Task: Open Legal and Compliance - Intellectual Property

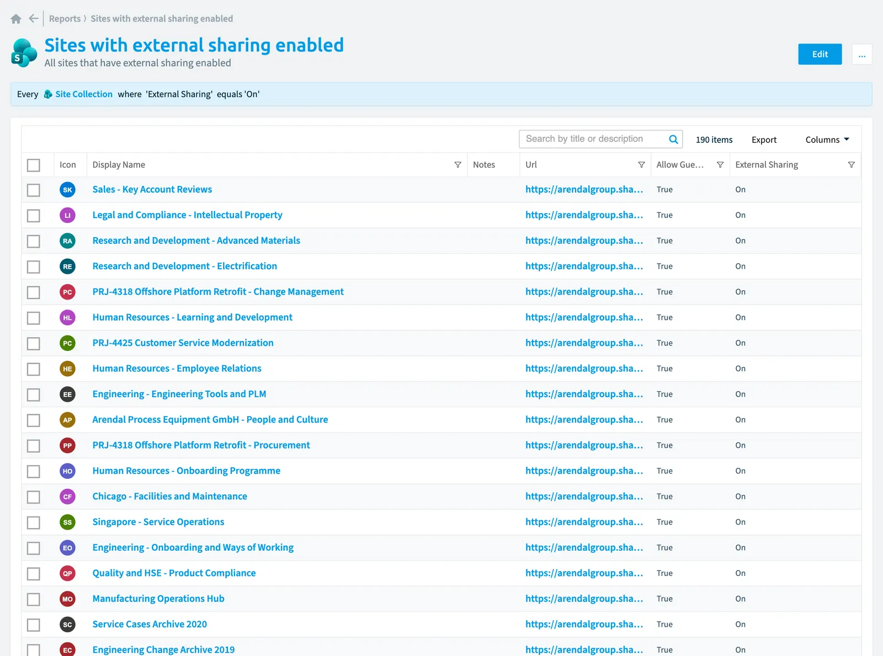Action: 188,215
